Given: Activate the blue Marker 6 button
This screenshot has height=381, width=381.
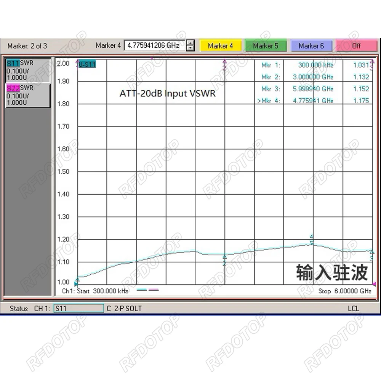Looking at the screenshot, I should tap(311, 46).
